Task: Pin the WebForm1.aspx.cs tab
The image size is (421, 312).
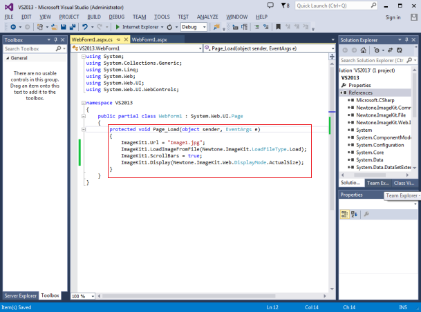Action: [118, 39]
